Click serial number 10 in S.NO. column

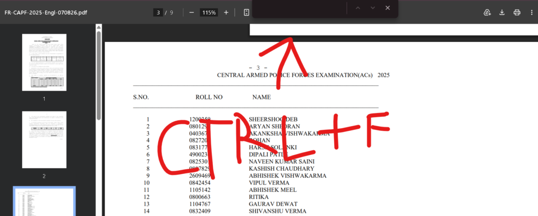point(147,183)
